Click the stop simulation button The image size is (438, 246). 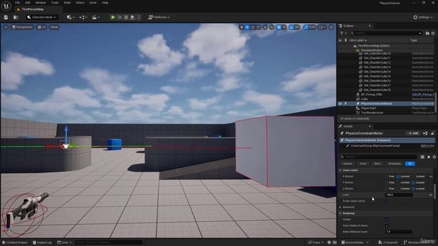tap(126, 17)
